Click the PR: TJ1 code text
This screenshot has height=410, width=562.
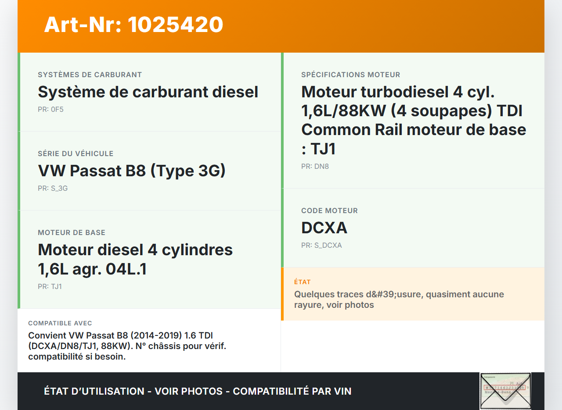50,287
